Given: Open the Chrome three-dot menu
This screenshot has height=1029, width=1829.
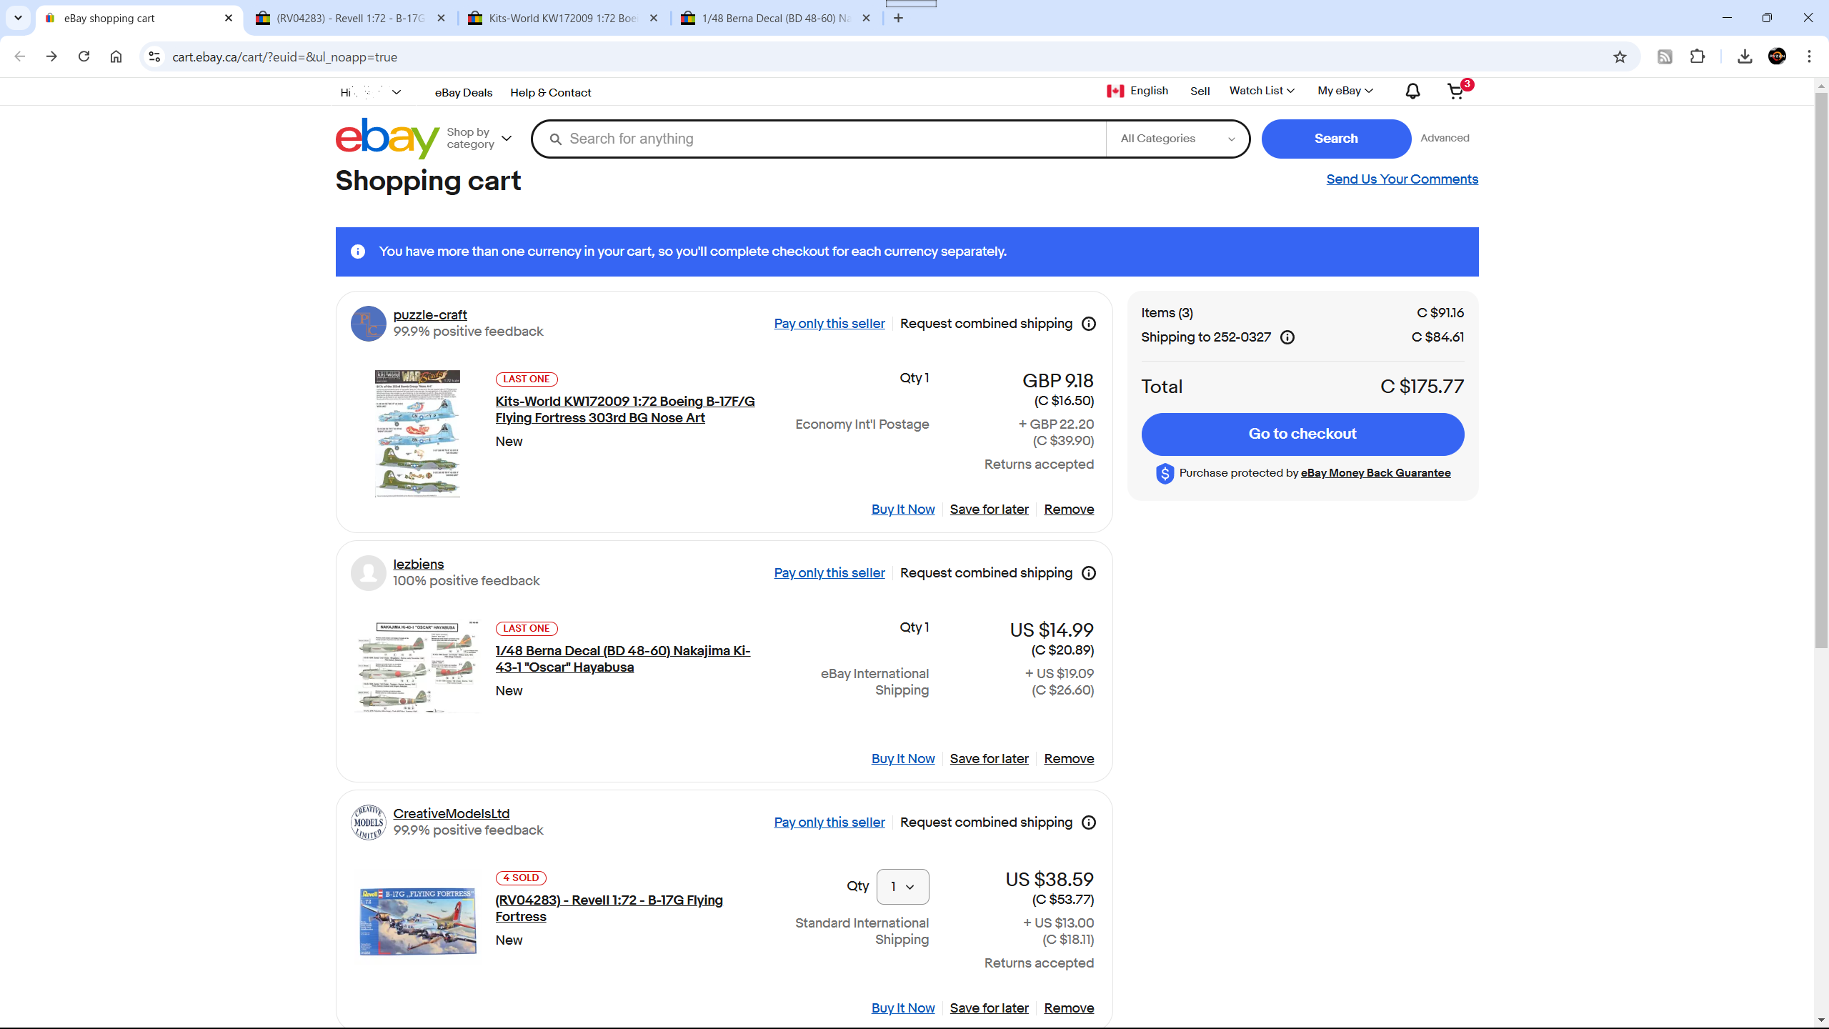Looking at the screenshot, I should (x=1809, y=56).
